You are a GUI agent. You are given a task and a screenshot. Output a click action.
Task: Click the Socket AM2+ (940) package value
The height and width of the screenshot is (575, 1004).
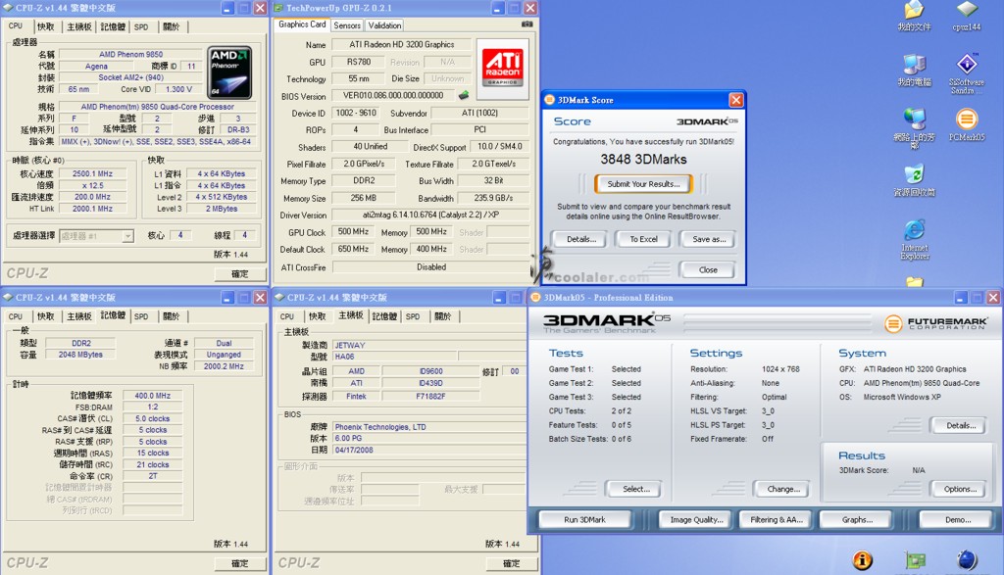[x=130, y=77]
